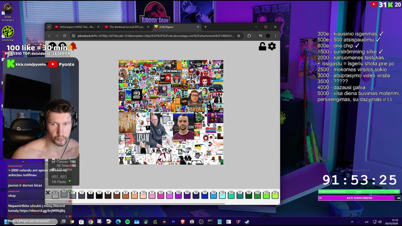Open the volume control in tray
The height and width of the screenshot is (226, 402).
[380, 222]
